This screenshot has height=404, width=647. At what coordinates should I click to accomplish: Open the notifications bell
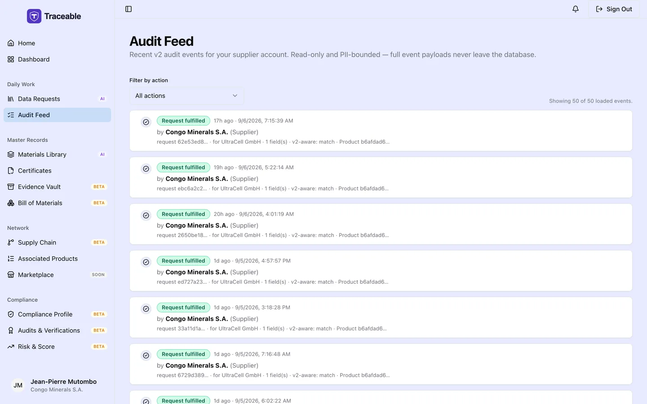pyautogui.click(x=576, y=9)
